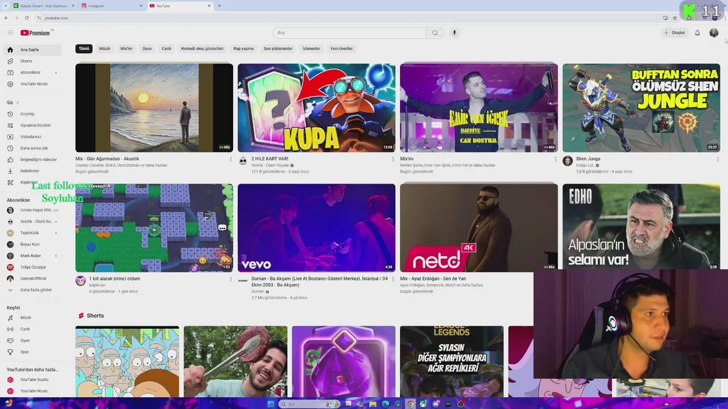Select the Oyun filter chip
728x409 pixels.
pyautogui.click(x=147, y=49)
